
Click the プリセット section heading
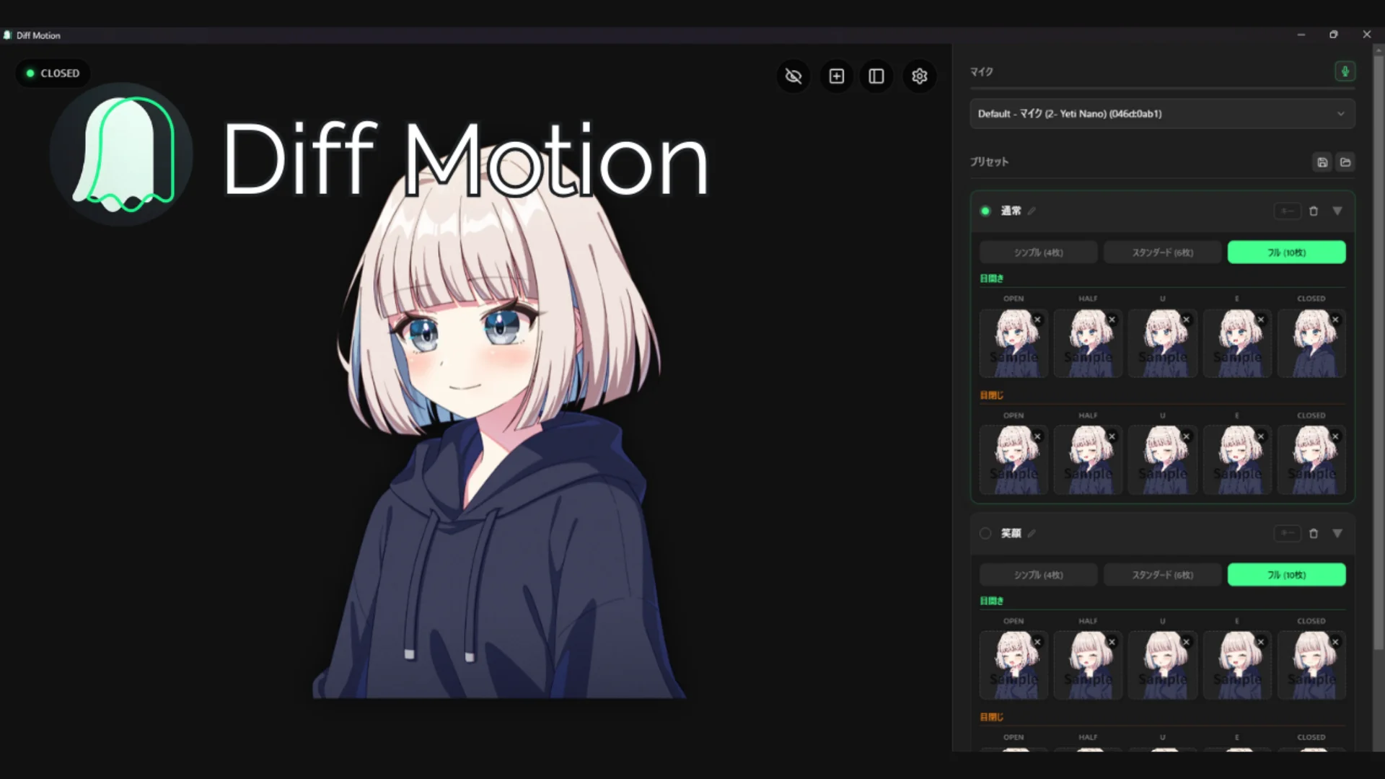point(989,162)
